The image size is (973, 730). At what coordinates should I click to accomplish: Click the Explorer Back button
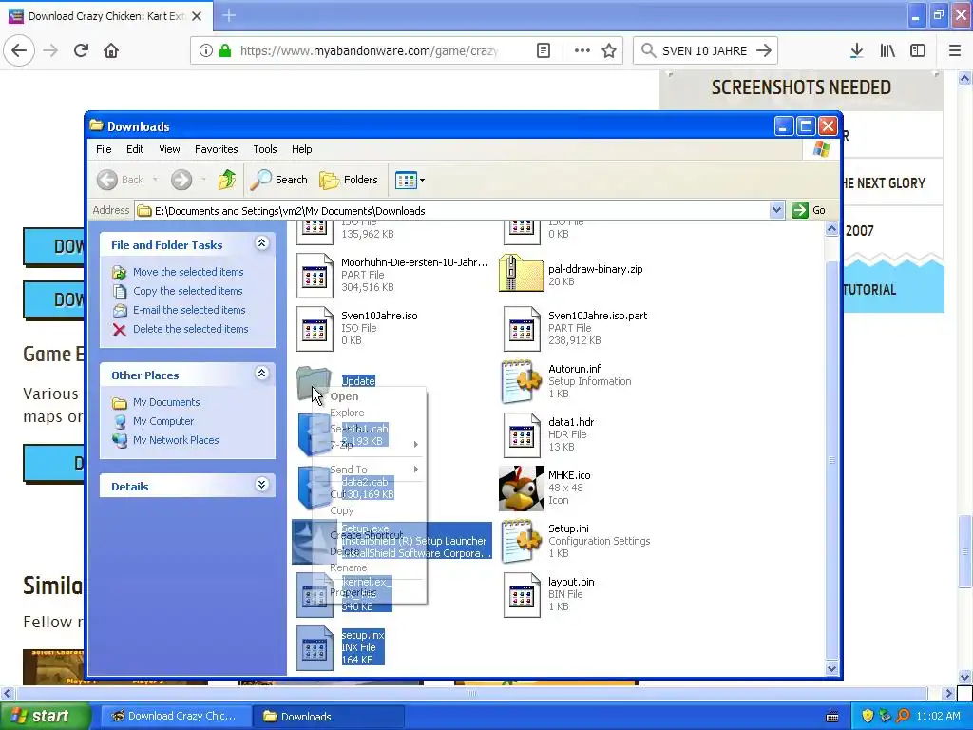(x=121, y=180)
